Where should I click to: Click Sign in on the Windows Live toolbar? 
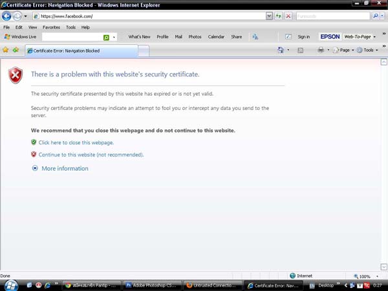pos(304,37)
